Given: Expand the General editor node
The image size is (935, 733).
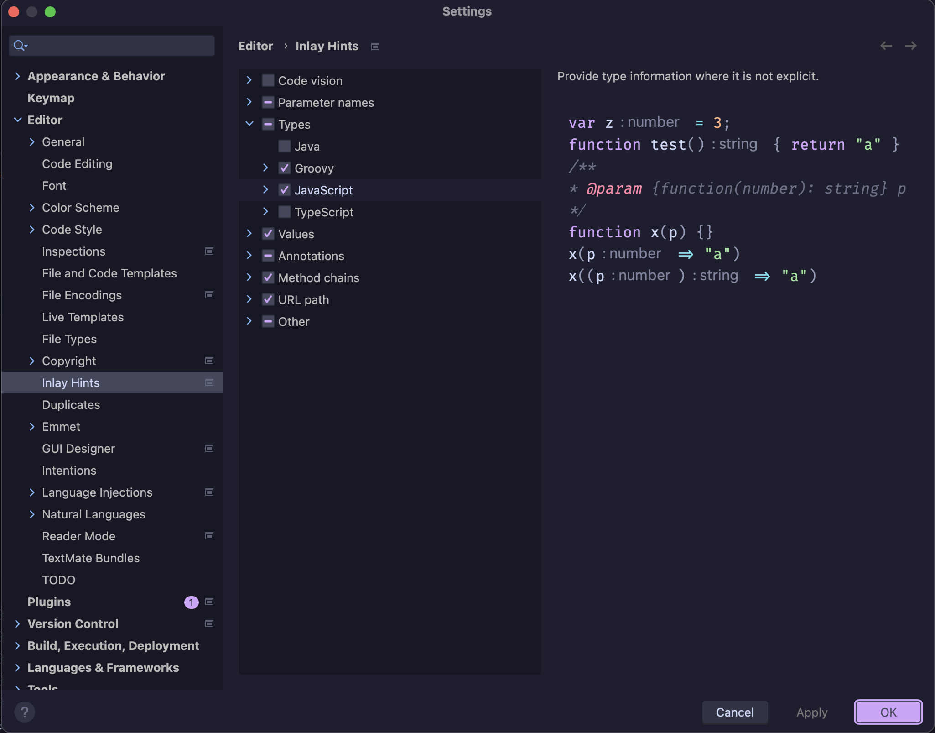Looking at the screenshot, I should [x=32, y=142].
